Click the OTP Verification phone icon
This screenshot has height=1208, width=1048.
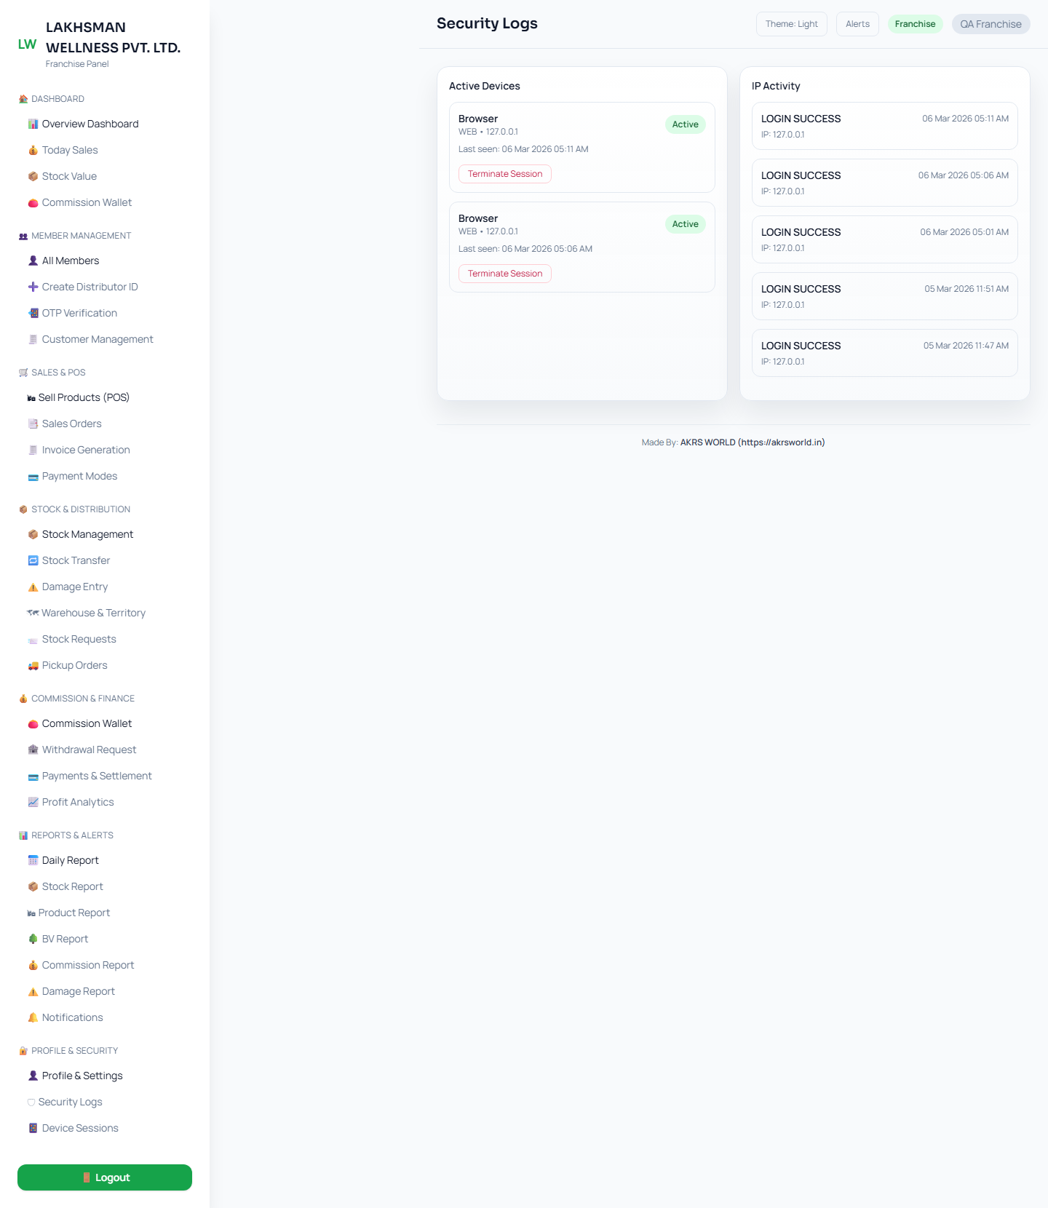[x=33, y=314]
